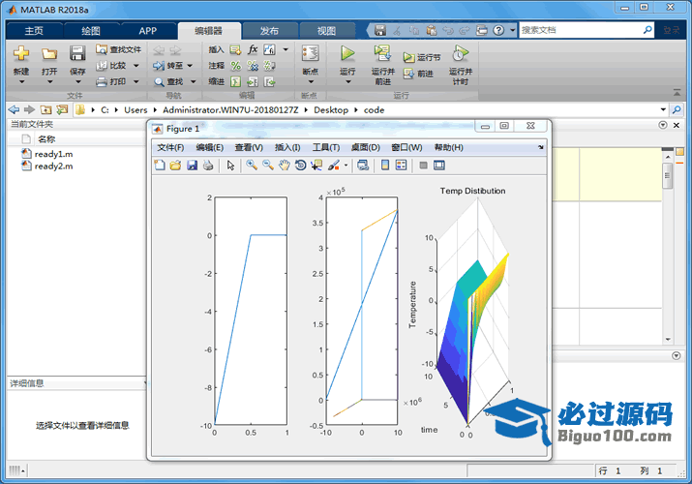Click the 打开 (Open) folder icon
Screen dimensions: 692x484
click(x=49, y=54)
